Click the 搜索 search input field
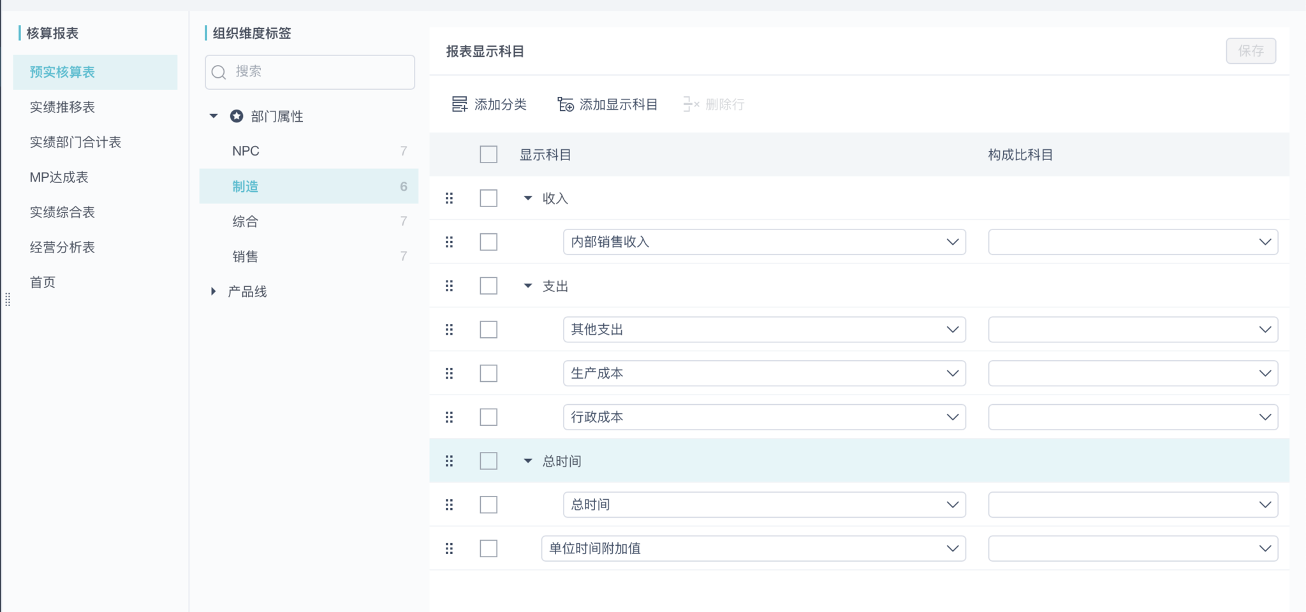Image resolution: width=1306 pixels, height=612 pixels. point(319,72)
